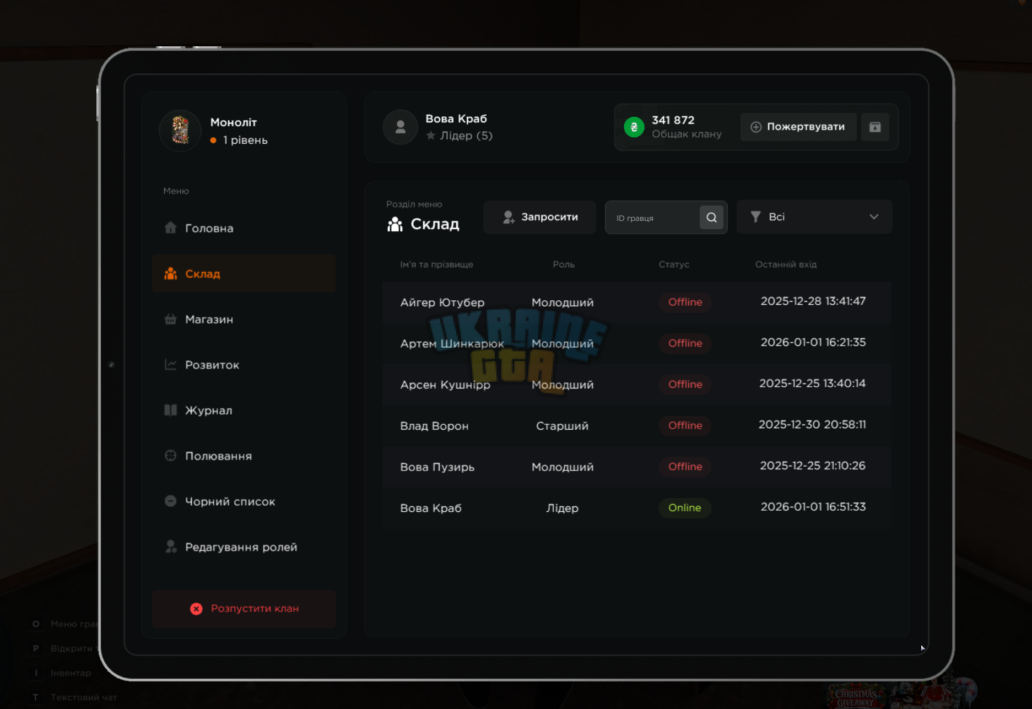The height and width of the screenshot is (709, 1032).
Task: Click the 341 872 clan balance value
Action: (x=673, y=120)
